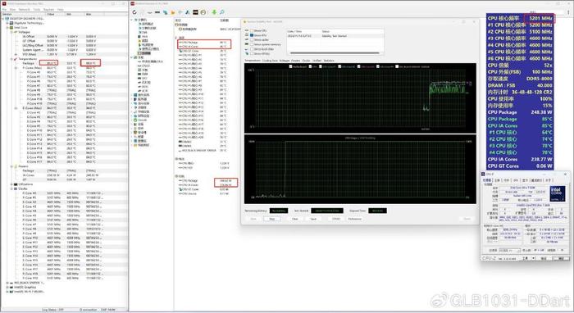Switch to the Cooling Fans tab

coord(270,61)
